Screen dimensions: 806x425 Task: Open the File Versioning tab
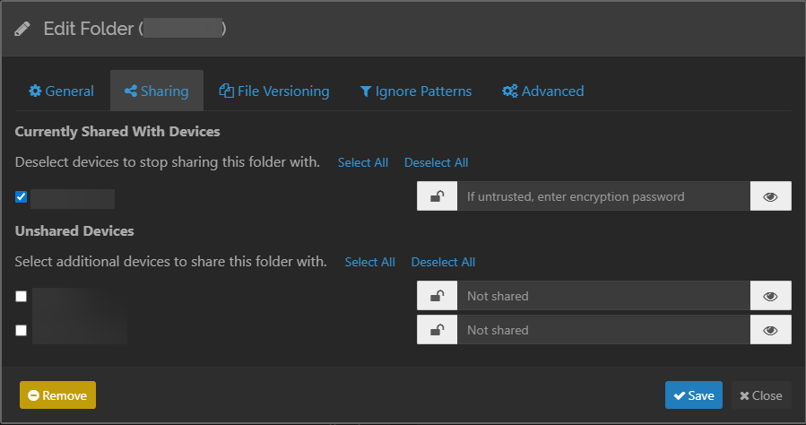274,91
